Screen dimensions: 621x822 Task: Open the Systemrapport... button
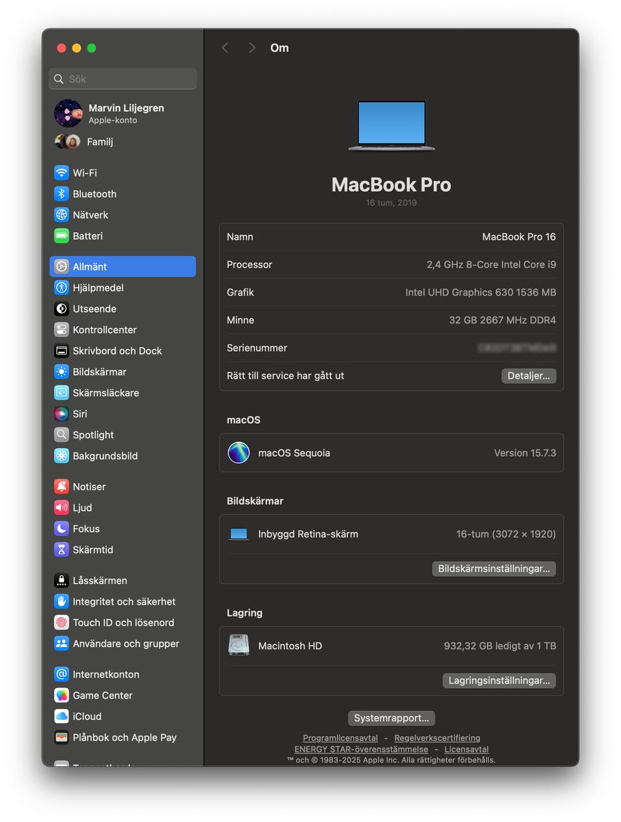pyautogui.click(x=391, y=718)
